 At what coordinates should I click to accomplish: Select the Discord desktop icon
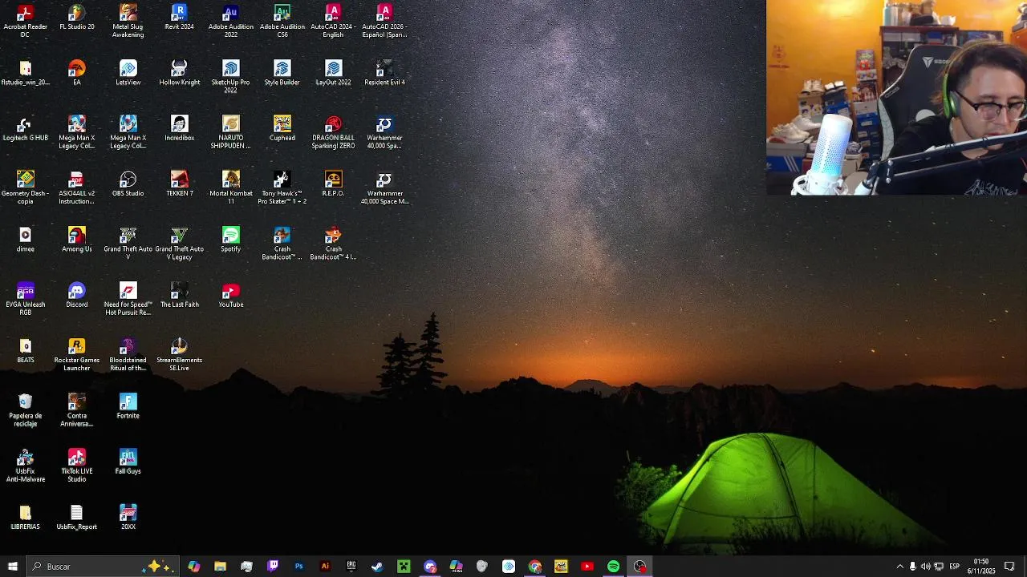pos(77,295)
